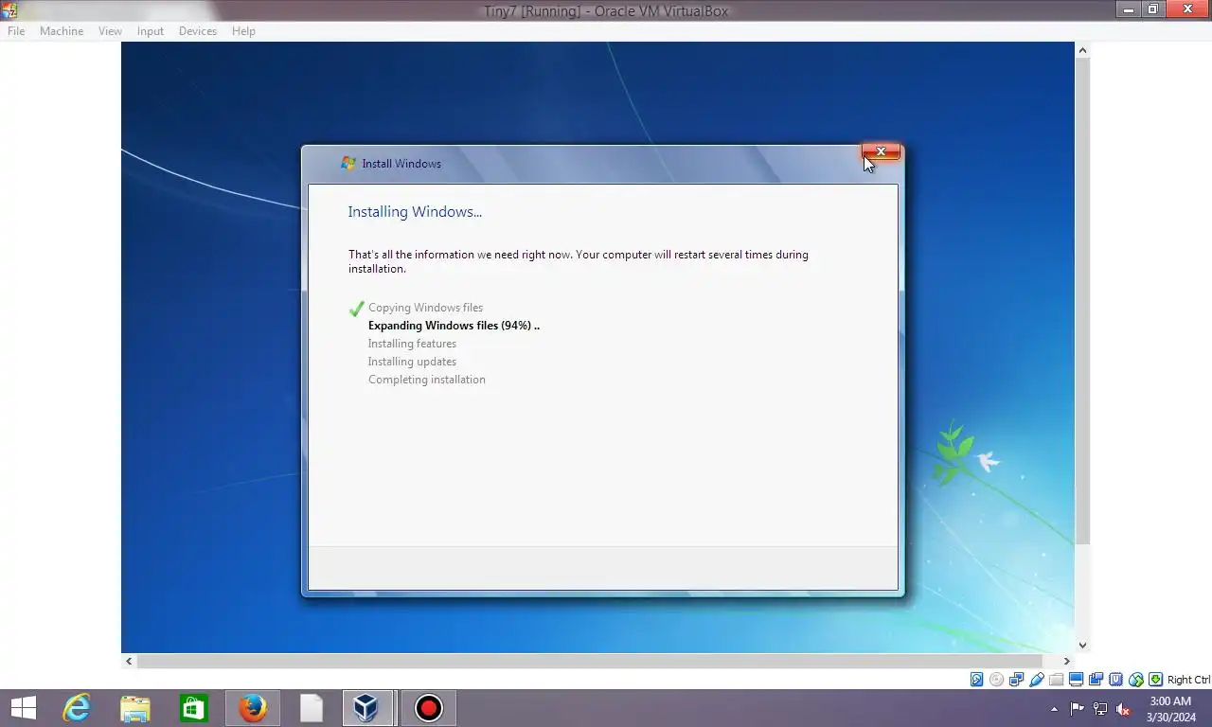Click the Completing installation step
Screen dimensions: 1212x727
(427, 380)
